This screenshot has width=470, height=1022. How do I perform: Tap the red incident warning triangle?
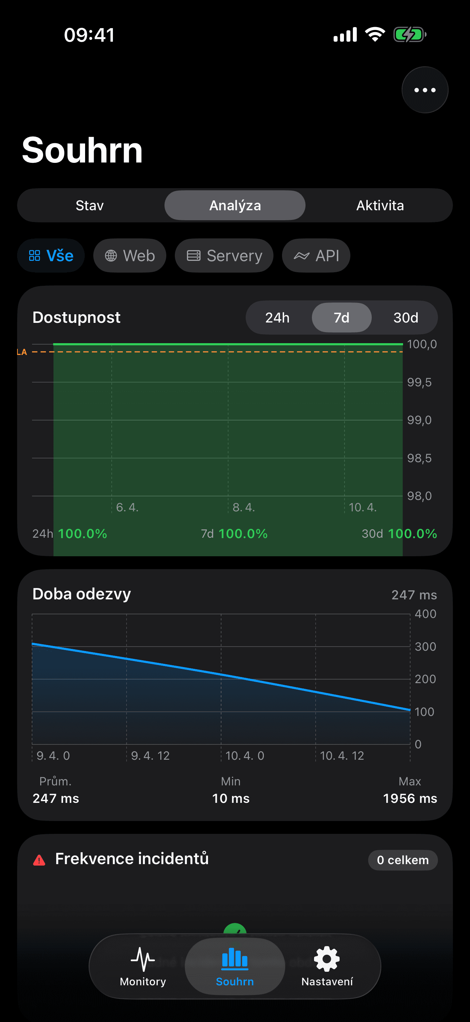coord(39,860)
